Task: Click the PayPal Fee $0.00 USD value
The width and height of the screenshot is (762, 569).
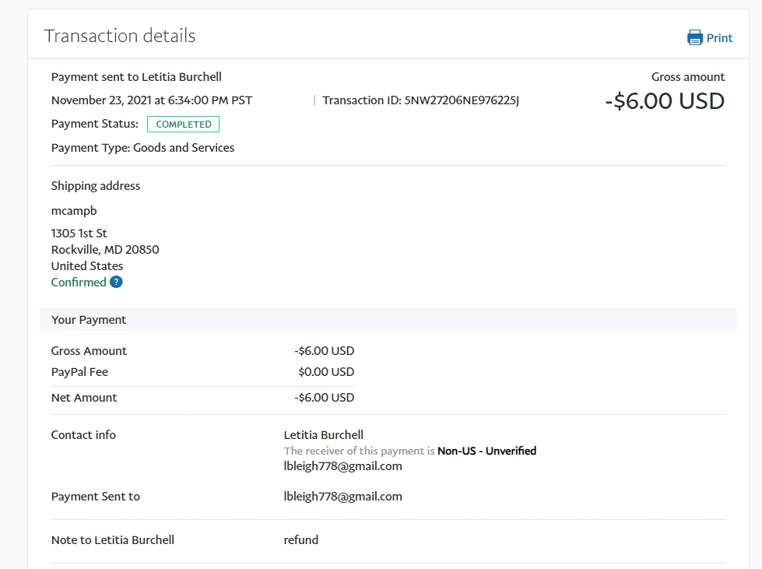Action: [x=325, y=372]
